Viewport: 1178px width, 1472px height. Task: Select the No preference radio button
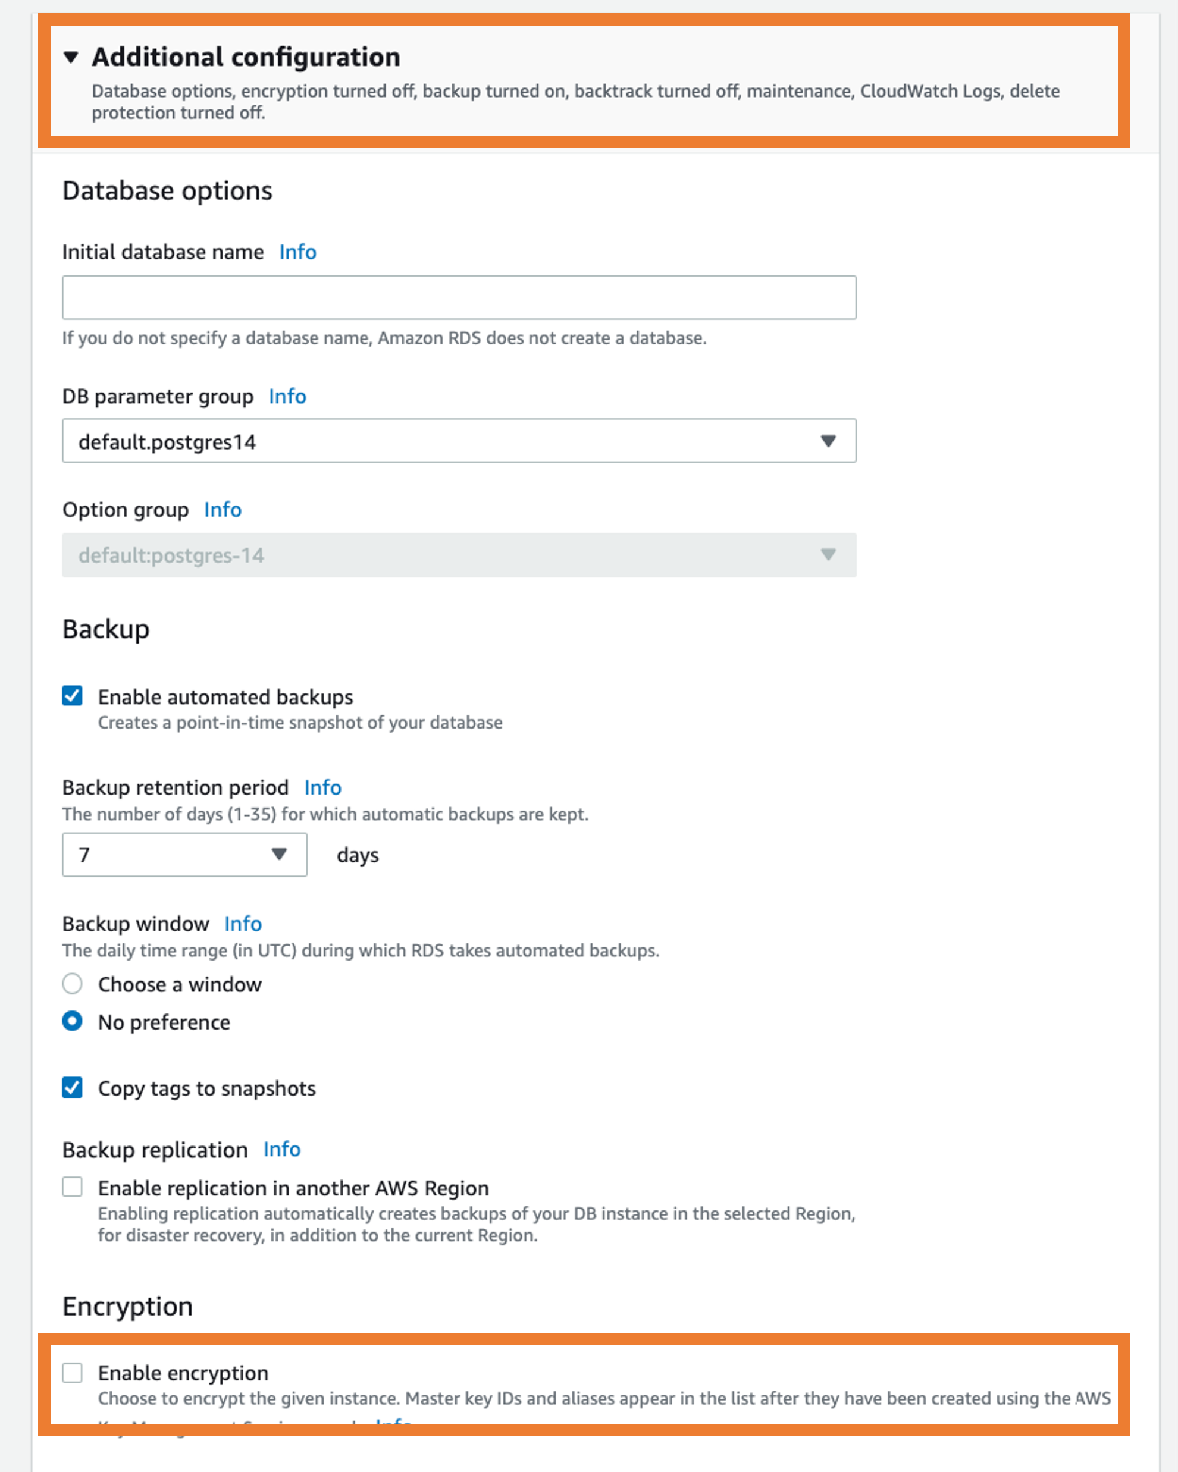(73, 1021)
